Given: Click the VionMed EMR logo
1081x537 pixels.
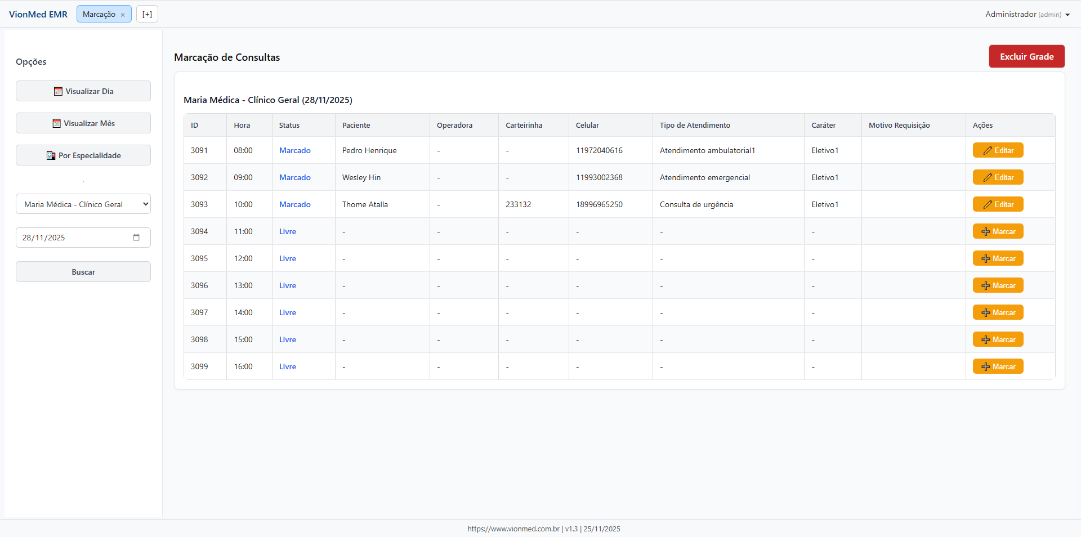Looking at the screenshot, I should coord(38,14).
